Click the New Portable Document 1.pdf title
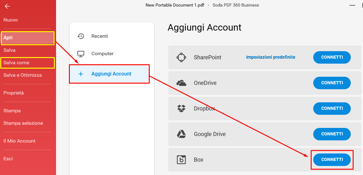This screenshot has height=175, width=363. point(175,5)
